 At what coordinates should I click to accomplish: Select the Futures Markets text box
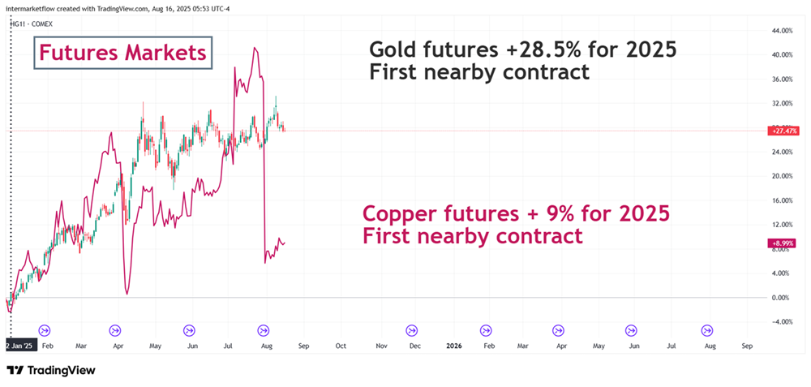pos(122,55)
